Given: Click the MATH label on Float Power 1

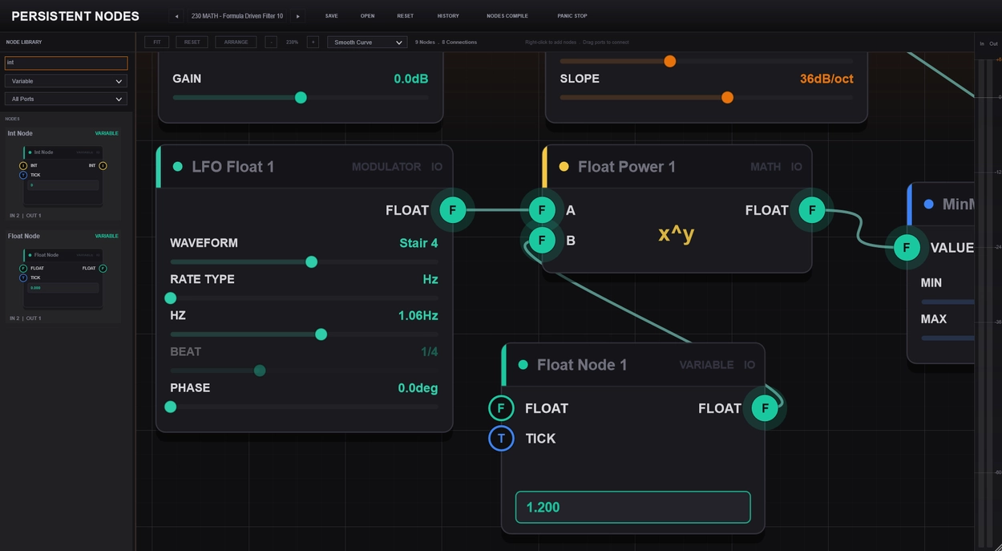Looking at the screenshot, I should click(766, 167).
